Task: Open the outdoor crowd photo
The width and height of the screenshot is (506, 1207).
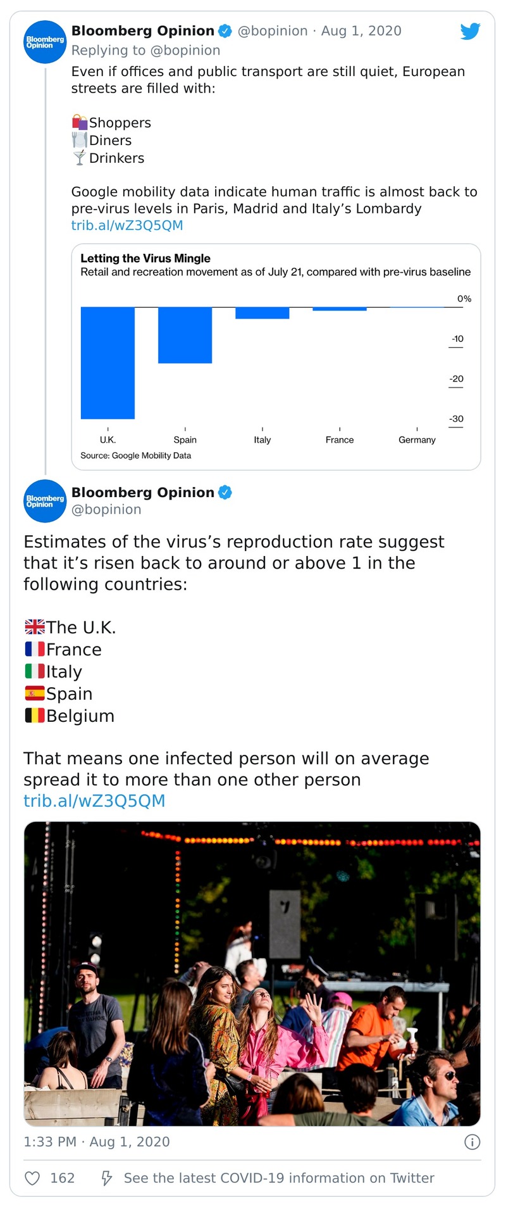Action: coord(252,973)
